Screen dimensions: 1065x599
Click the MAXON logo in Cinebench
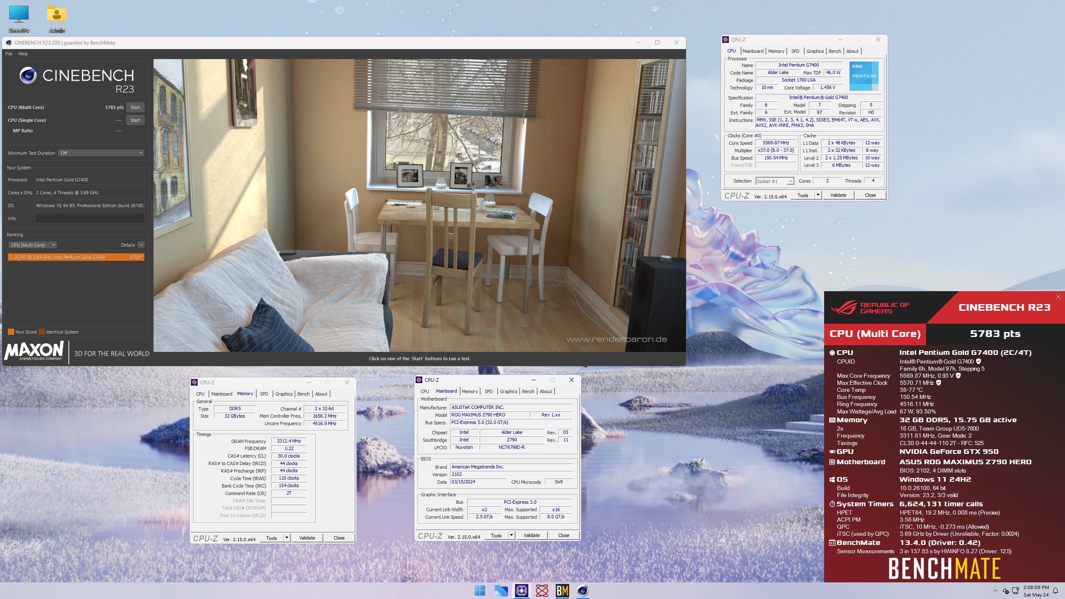click(34, 351)
